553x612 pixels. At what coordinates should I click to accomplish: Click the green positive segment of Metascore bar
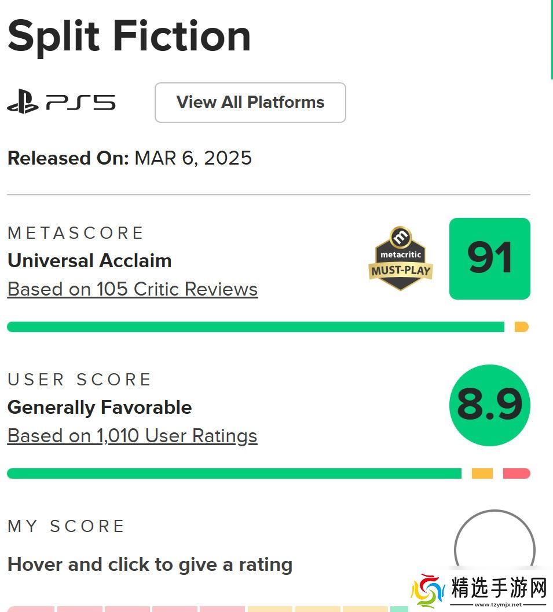click(255, 327)
